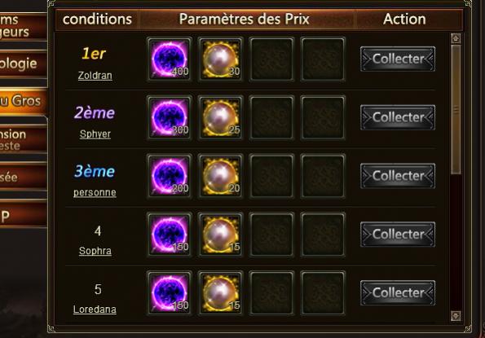Click the scrollbar up arrow
The height and width of the screenshot is (338, 485).
coord(456,38)
